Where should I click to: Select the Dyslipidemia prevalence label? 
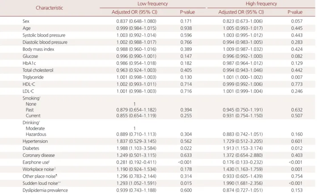point(45,190)
